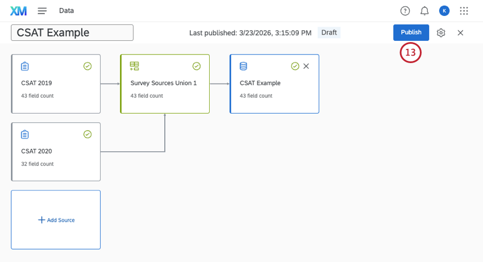Click the CSAT 2020 green status checkmark
Viewport: 483px width, 262px height.
pos(88,135)
